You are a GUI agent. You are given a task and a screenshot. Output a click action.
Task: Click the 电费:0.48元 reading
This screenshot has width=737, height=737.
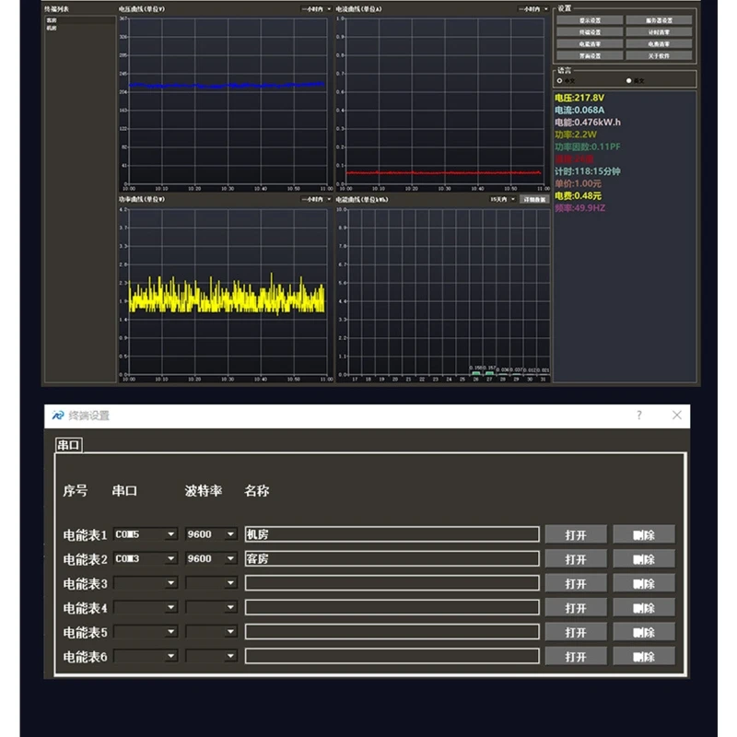click(x=579, y=195)
